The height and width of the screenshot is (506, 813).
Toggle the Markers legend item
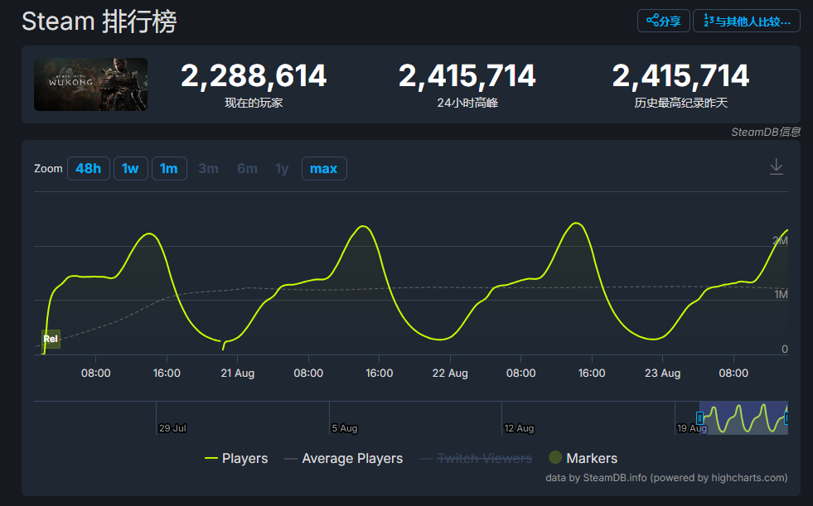[583, 458]
